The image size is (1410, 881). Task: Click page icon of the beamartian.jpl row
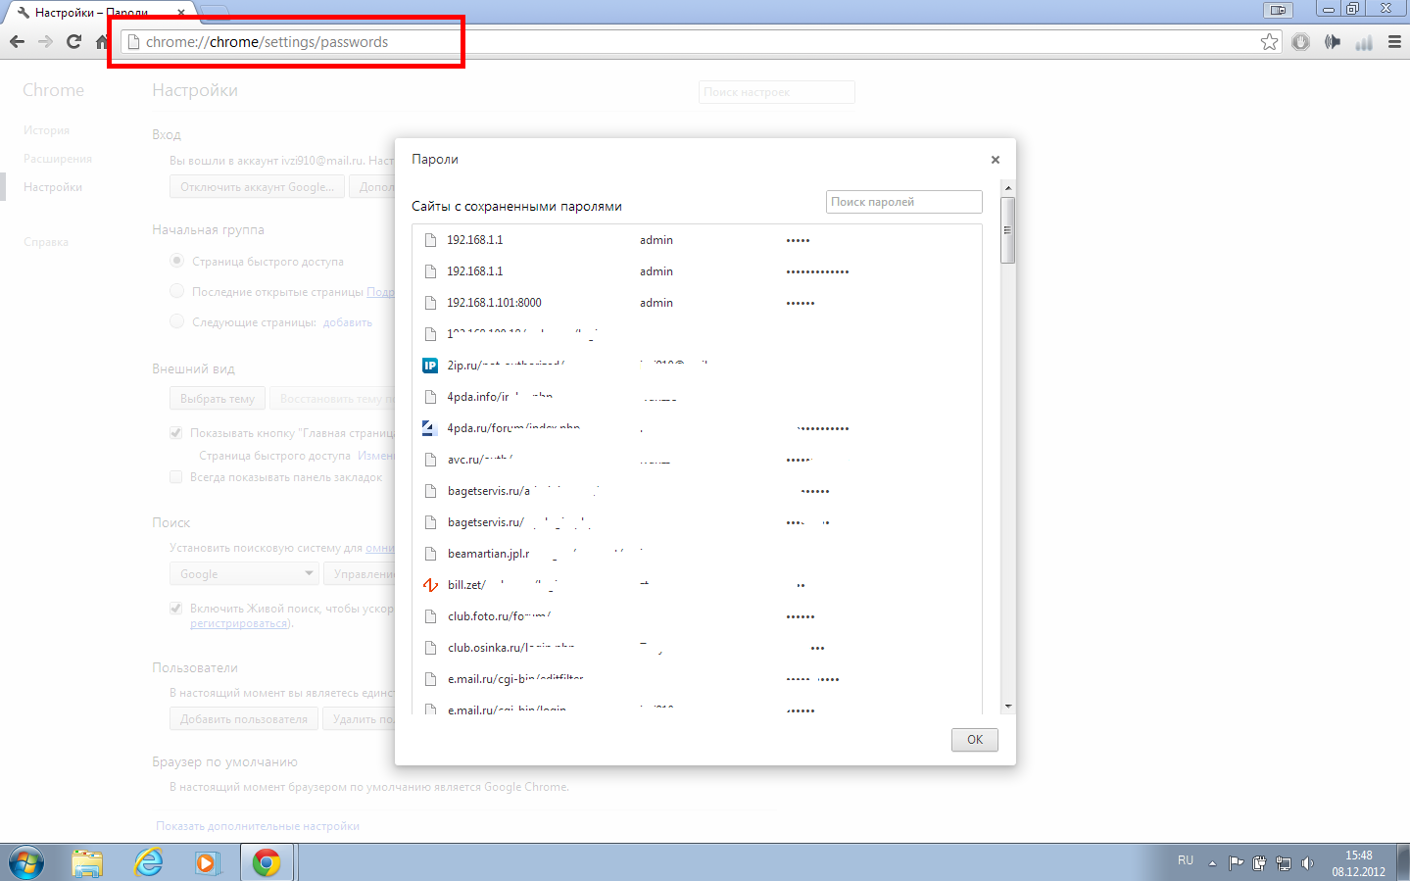[x=429, y=554]
